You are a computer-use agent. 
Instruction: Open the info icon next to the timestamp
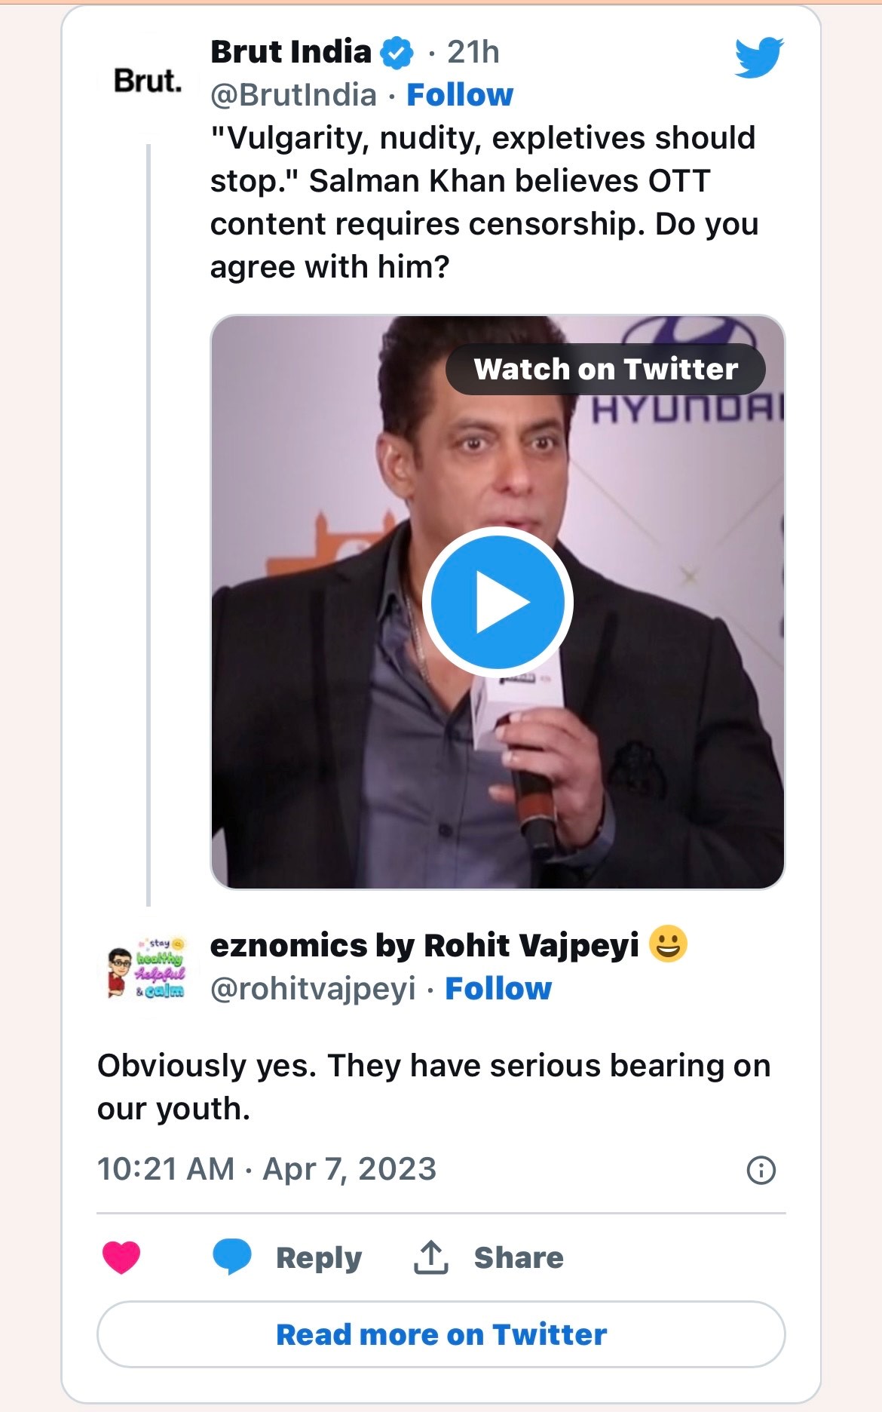[763, 1171]
